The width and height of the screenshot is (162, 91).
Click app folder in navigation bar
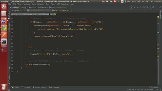tap(24, 7)
